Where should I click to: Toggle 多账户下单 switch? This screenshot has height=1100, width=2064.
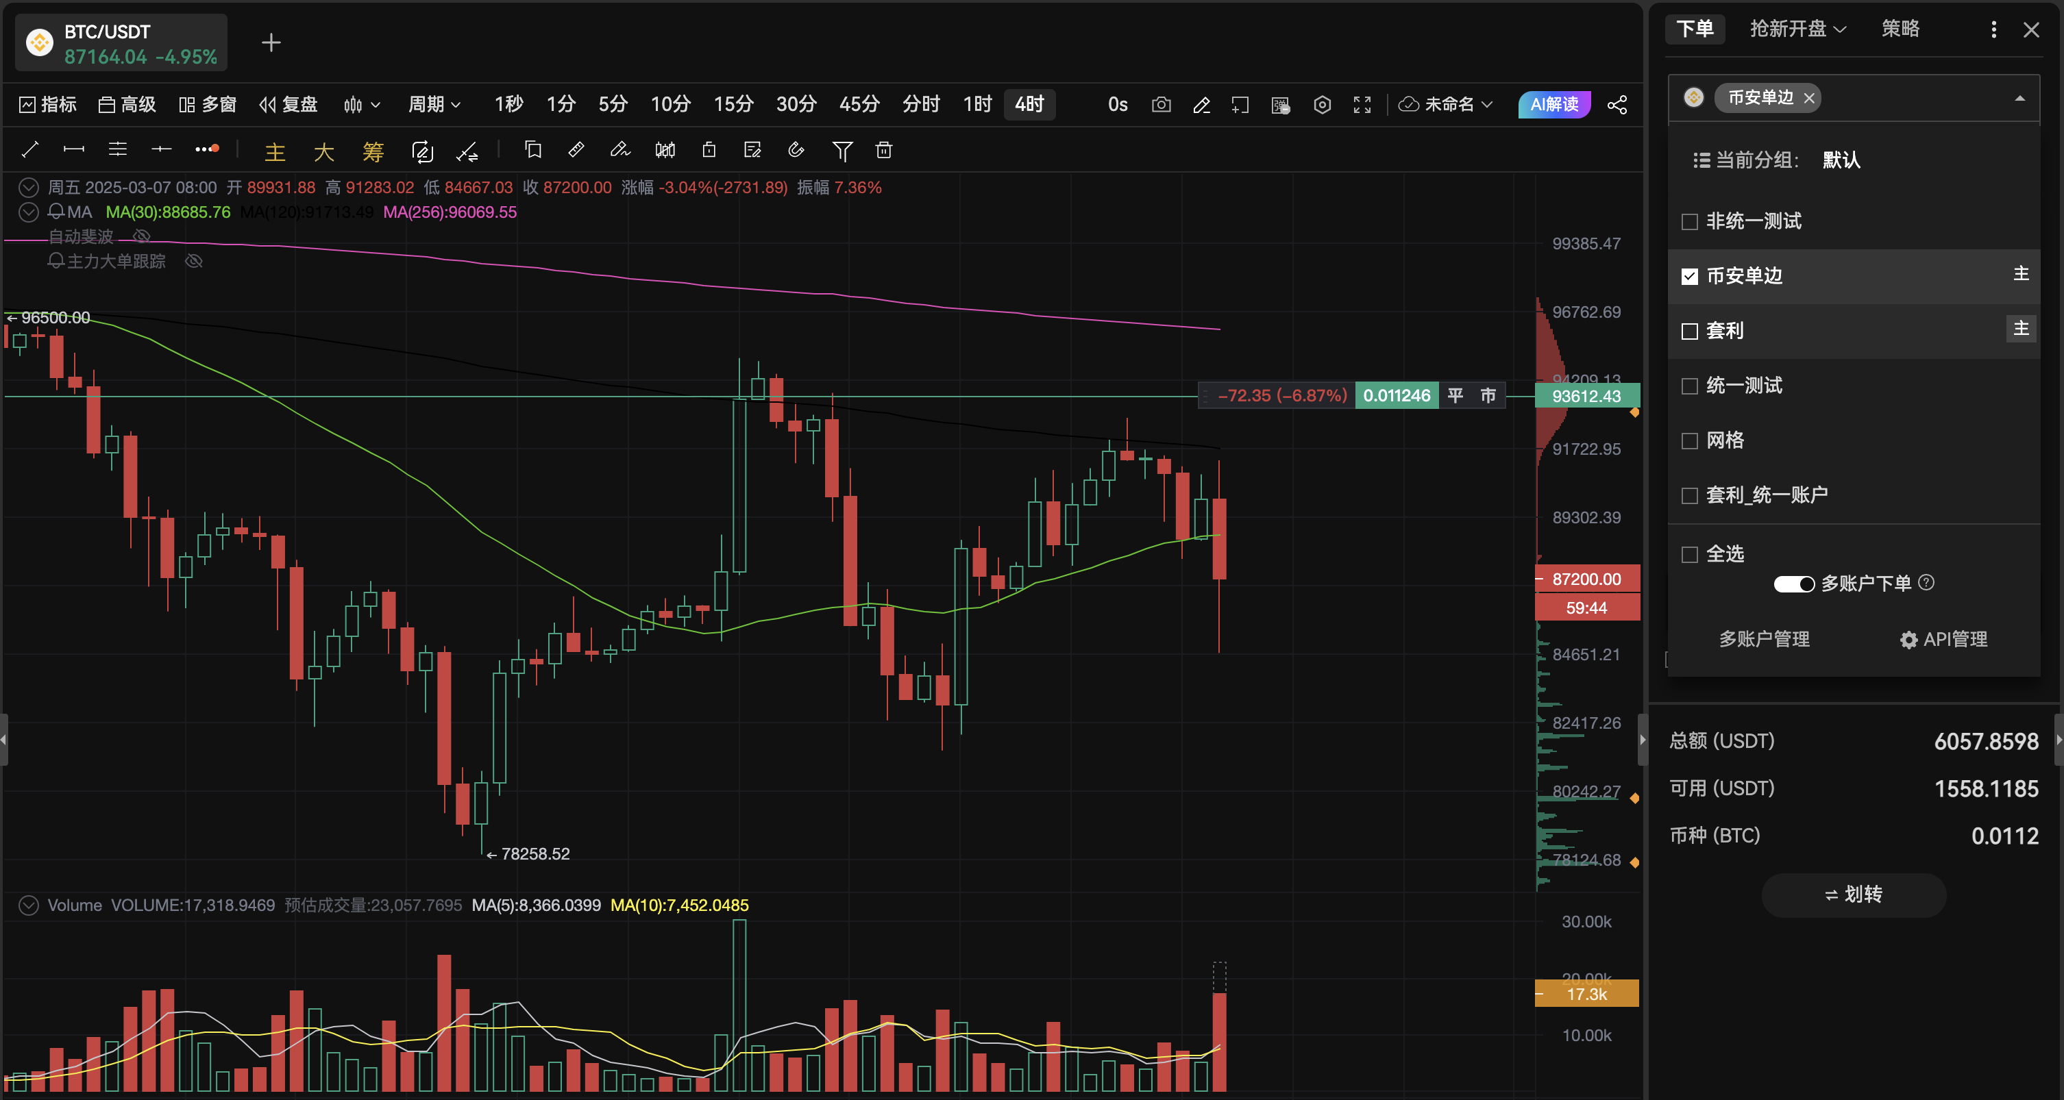[x=1793, y=584]
